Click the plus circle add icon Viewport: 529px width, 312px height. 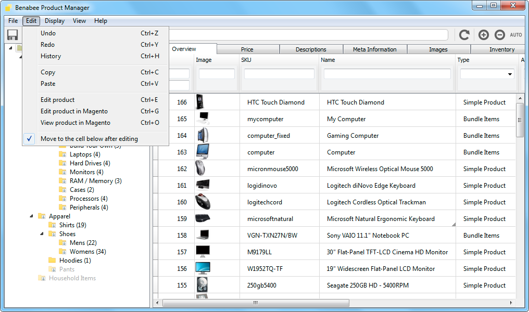click(x=484, y=35)
